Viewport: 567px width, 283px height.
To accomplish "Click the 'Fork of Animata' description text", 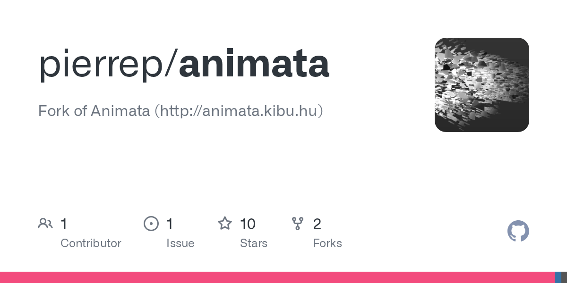I will point(94,111).
